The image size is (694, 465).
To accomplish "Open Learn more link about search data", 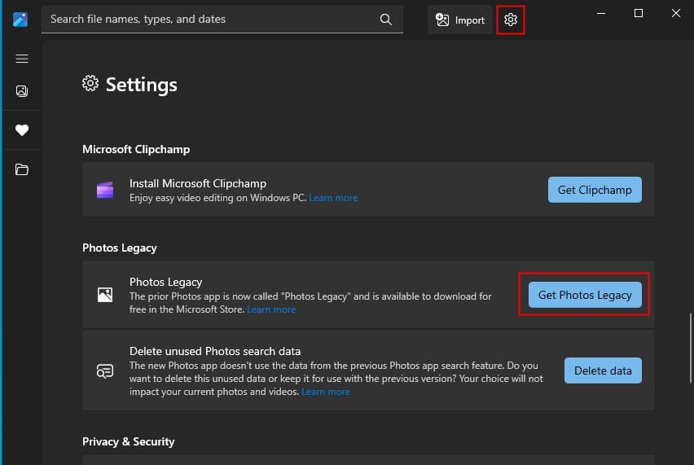I will (326, 392).
